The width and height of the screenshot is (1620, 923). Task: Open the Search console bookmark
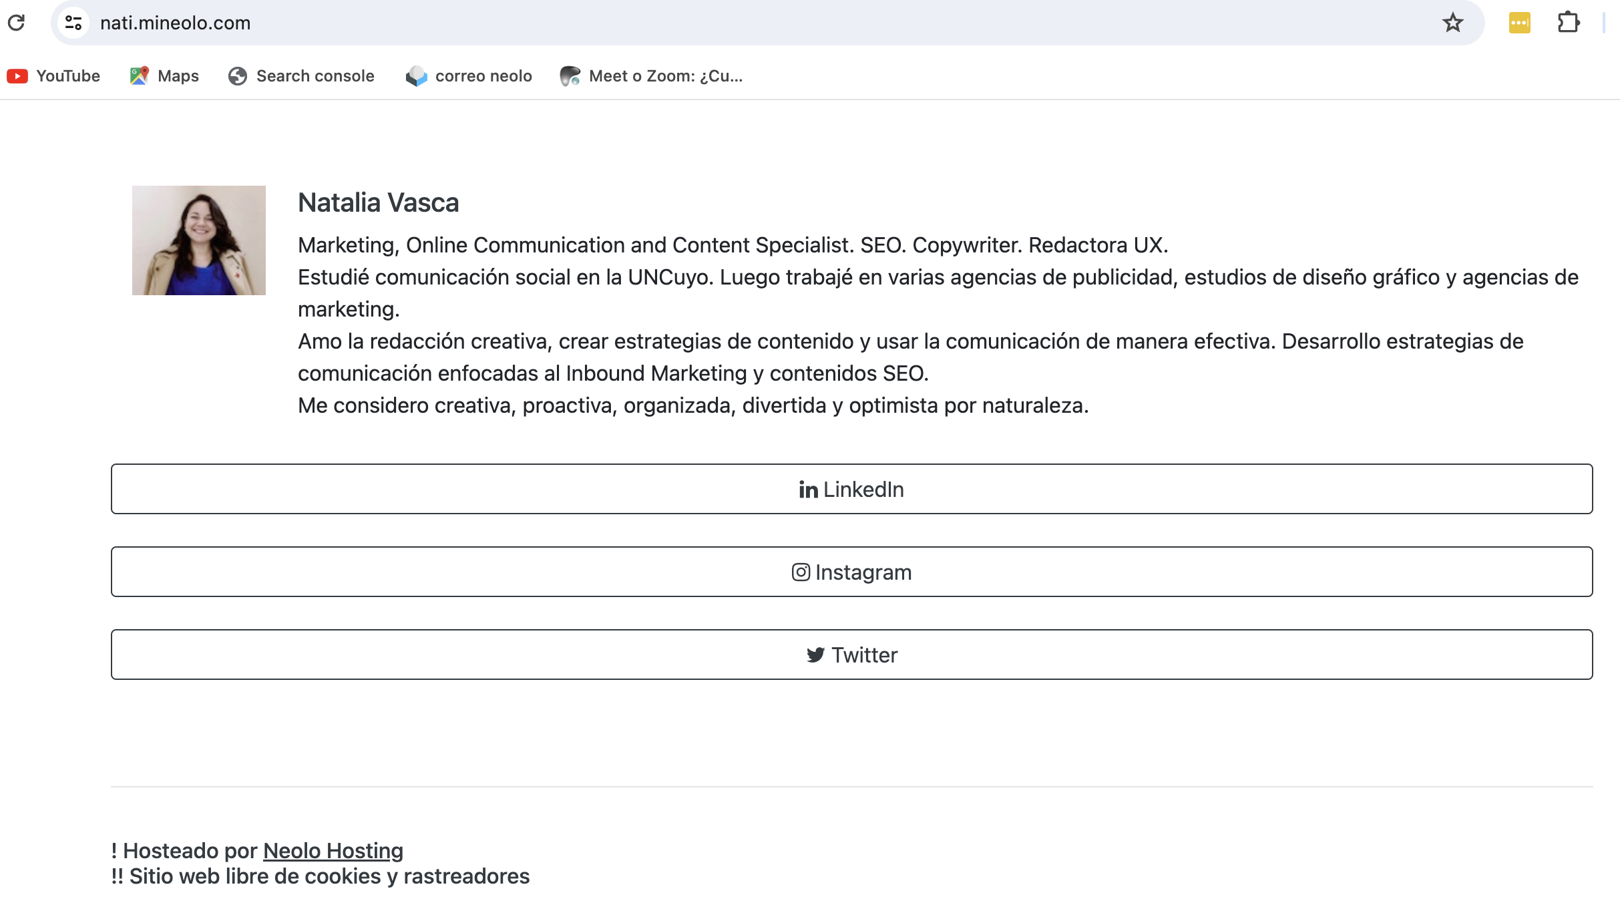(301, 76)
